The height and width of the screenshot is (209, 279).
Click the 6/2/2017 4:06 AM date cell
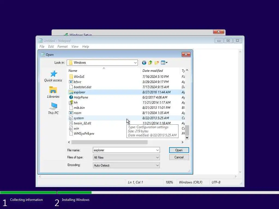[155, 97]
